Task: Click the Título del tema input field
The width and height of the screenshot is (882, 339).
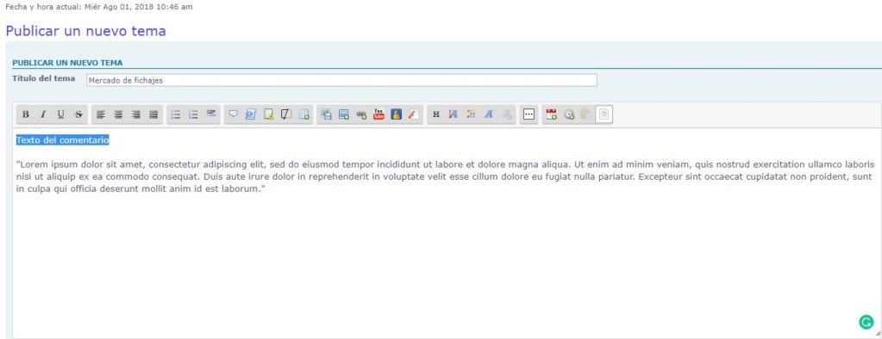Action: pyautogui.click(x=341, y=80)
